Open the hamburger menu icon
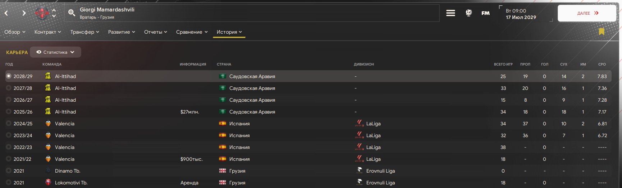Viewport: 622px width, 188px height. tap(451, 13)
